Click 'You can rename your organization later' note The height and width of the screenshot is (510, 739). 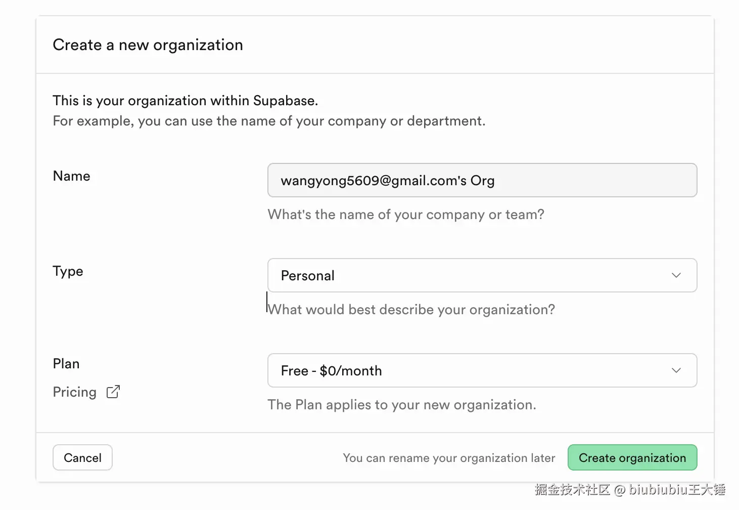pyautogui.click(x=449, y=458)
